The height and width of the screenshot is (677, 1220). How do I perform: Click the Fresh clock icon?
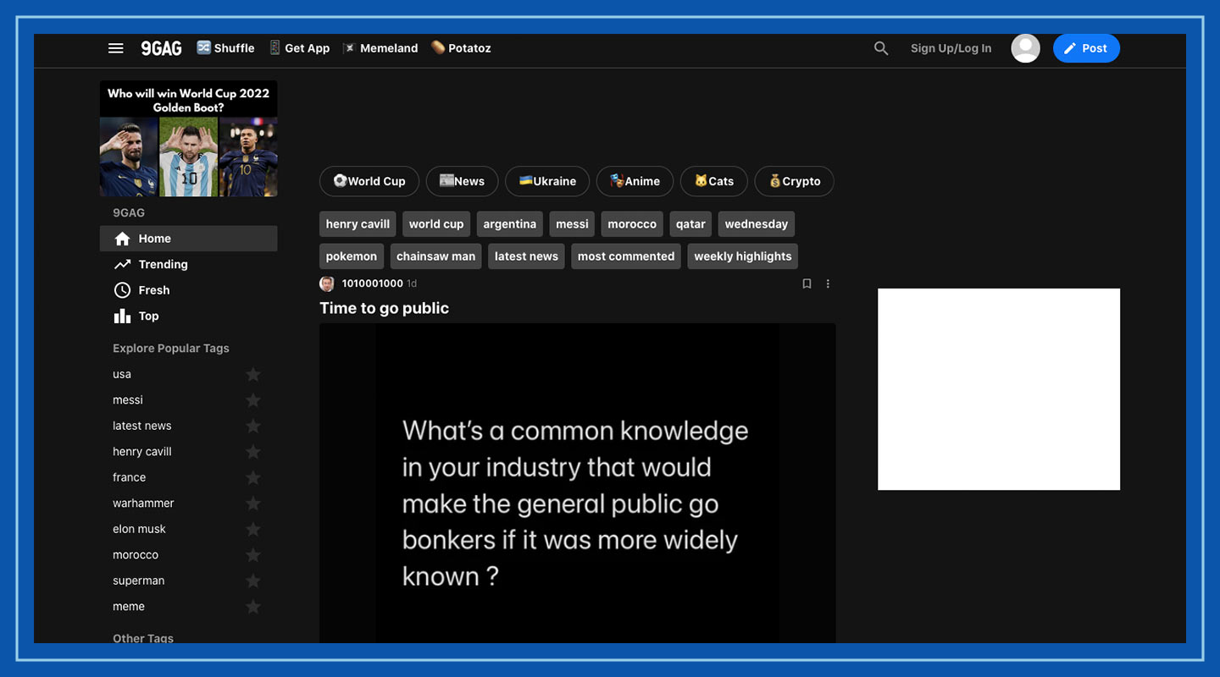click(x=122, y=290)
